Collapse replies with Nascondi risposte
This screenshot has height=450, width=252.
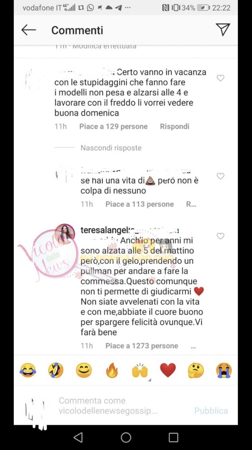pos(111,148)
